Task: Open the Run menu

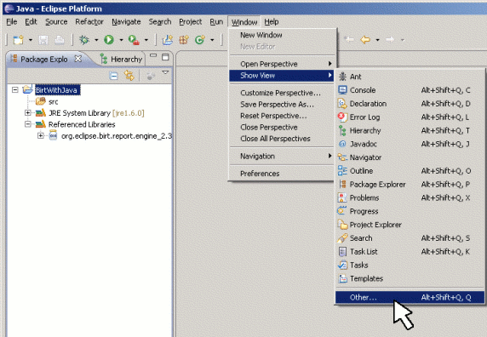Action: 216,22
